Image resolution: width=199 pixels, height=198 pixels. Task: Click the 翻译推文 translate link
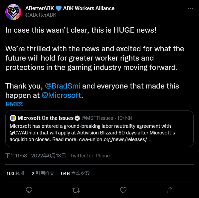[x=14, y=104]
